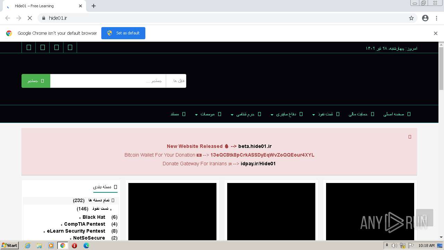The width and height of the screenshot is (444, 250).
Task: Select تست نفوذ (146) category
Action: click(x=94, y=209)
